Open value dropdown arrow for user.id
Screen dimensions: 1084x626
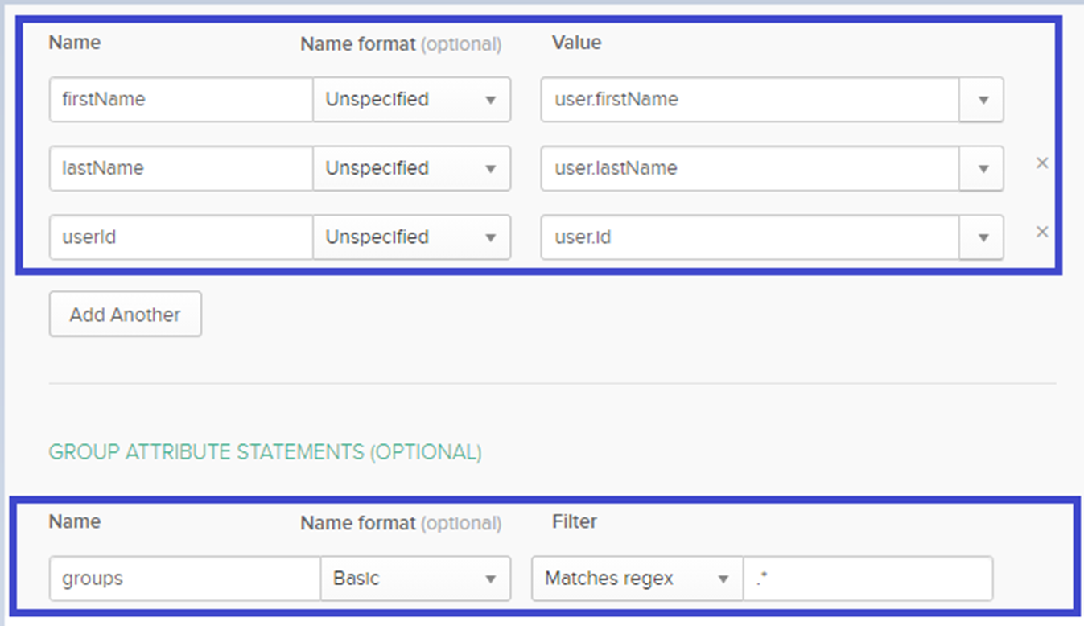coord(982,237)
